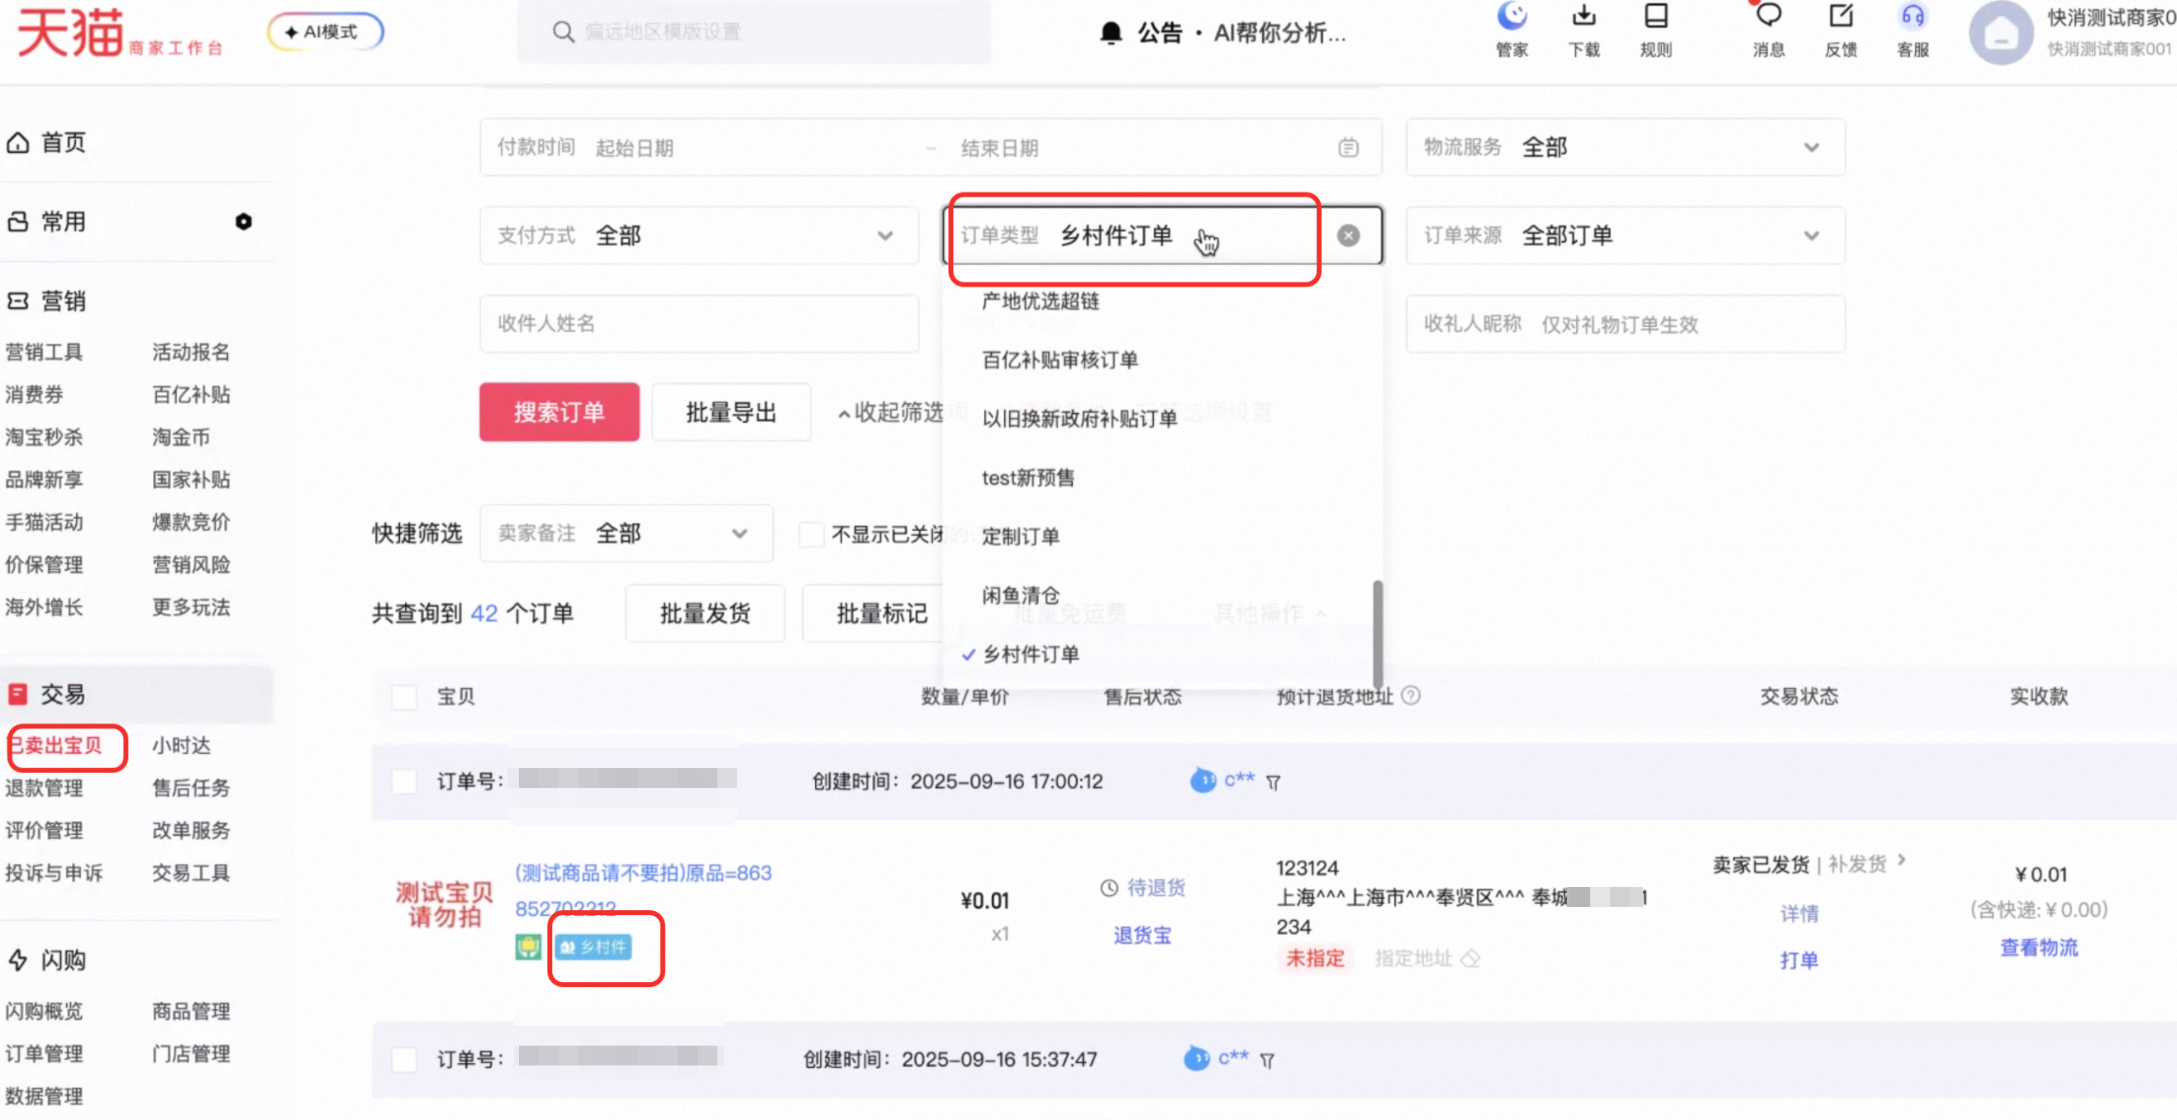The width and height of the screenshot is (2177, 1120).
Task: Focus the 收礼人昵称 input field
Action: pos(1625,324)
